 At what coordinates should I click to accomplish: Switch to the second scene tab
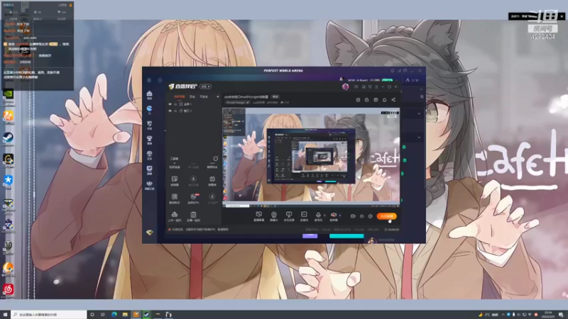[192, 97]
